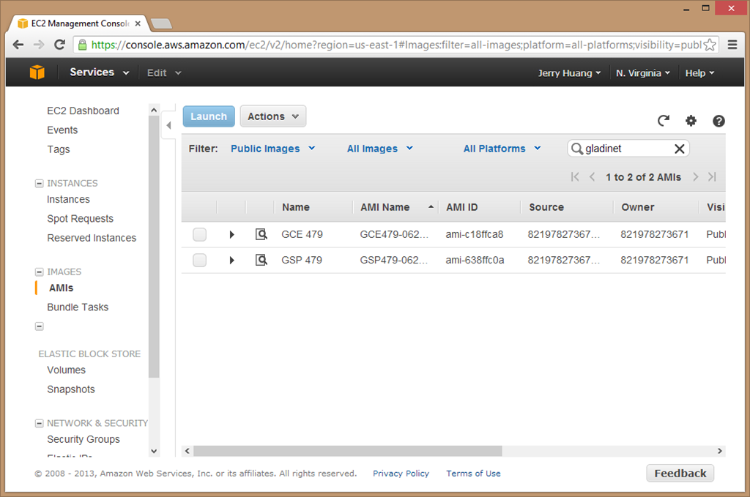Open the Jerry Huang account menu
This screenshot has height=497, width=750.
569,73
